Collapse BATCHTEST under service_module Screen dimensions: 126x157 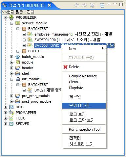coord(18,29)
